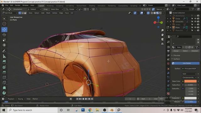Adjust the Metallic slider
The height and width of the screenshot is (113, 201).
(190, 102)
